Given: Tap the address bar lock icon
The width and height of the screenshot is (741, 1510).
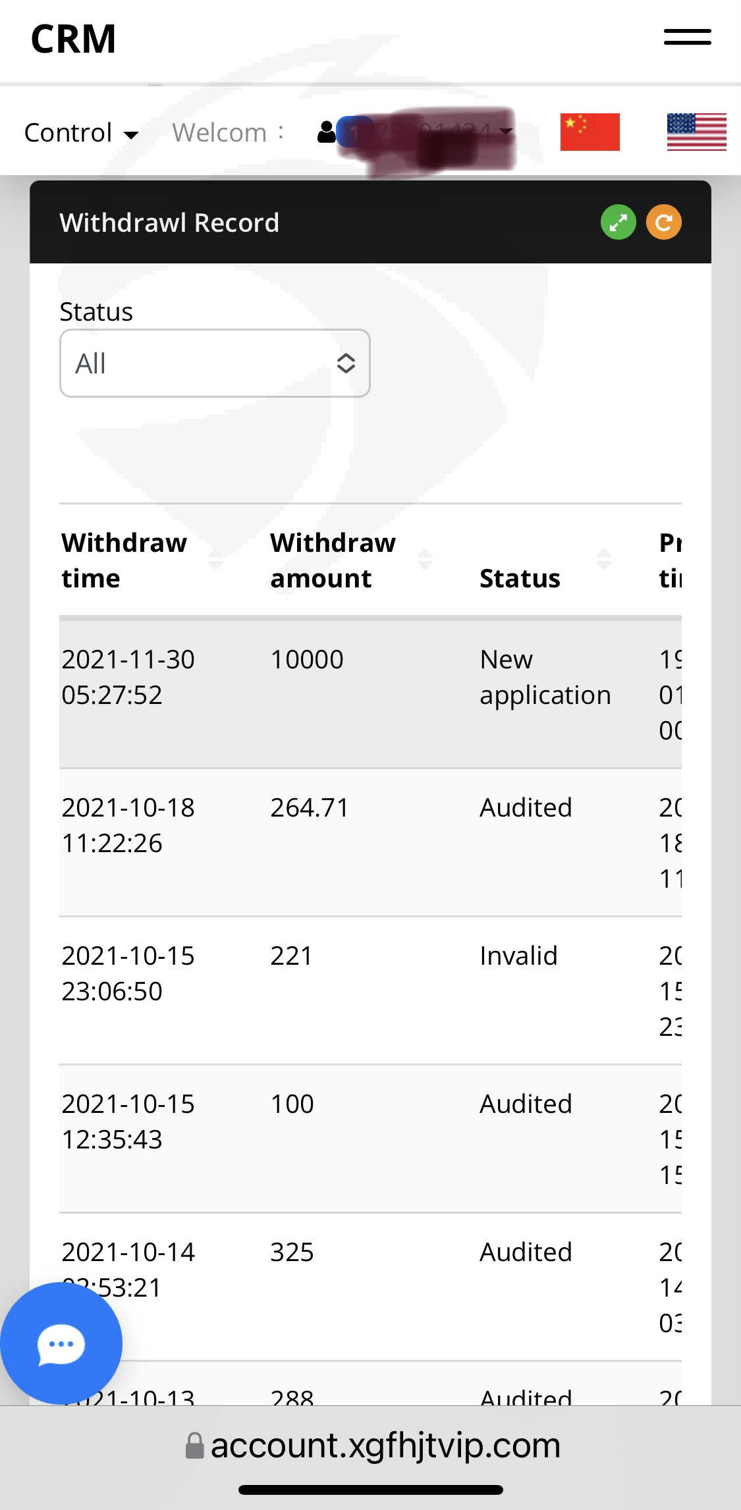Looking at the screenshot, I should pos(195,1445).
